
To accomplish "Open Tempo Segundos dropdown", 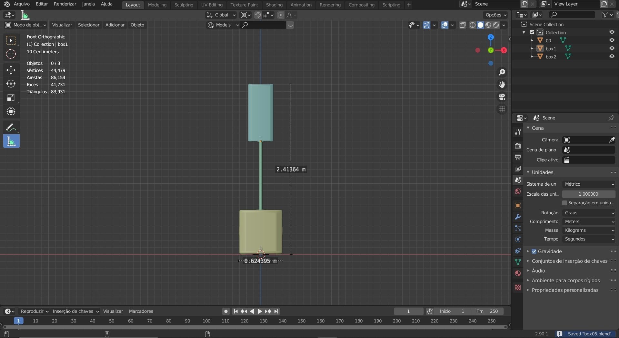I will coord(589,239).
